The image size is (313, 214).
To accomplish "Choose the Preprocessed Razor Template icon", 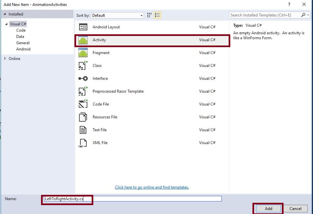I will pyautogui.click(x=83, y=91).
